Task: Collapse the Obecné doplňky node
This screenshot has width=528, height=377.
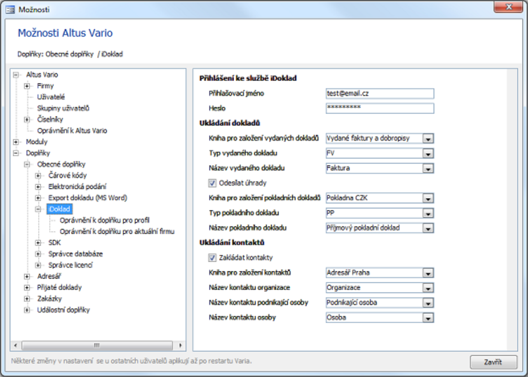Action: [27, 164]
